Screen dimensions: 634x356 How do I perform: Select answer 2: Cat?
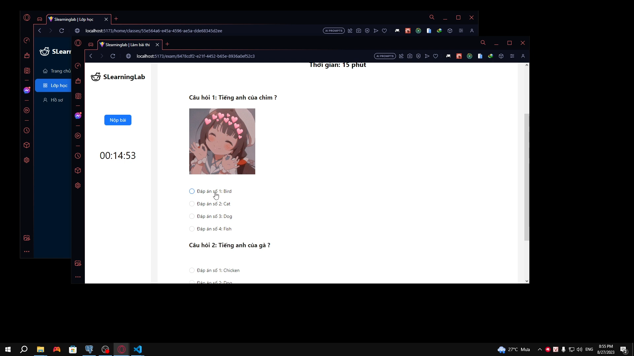[192, 204]
